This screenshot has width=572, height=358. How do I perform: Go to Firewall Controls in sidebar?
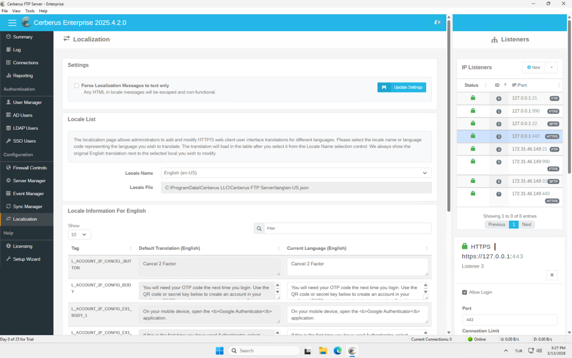(30, 168)
